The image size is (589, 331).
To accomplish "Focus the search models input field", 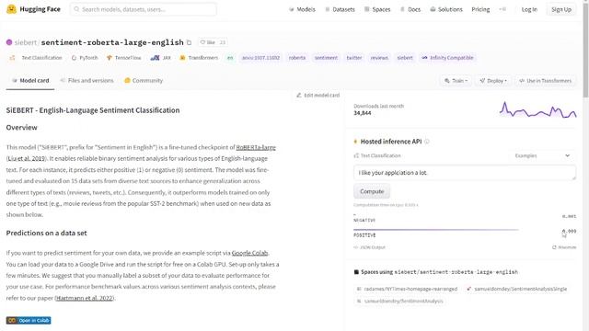I will pyautogui.click(x=144, y=9).
